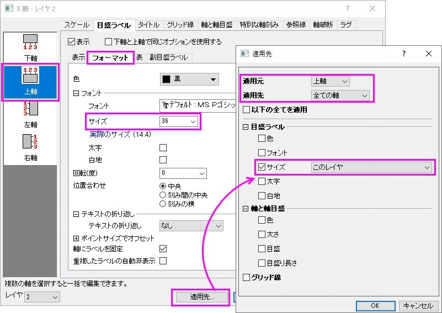
Task: Select 刻みの横 radio button
Action: pos(163,204)
